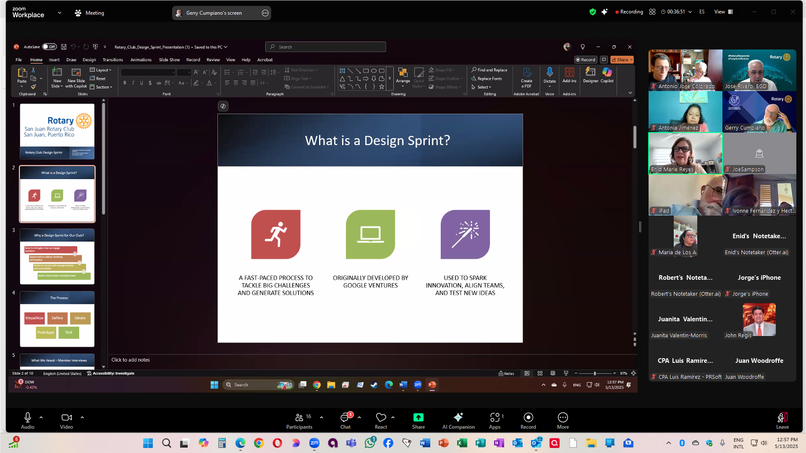Viewport: 806px width, 453px height.
Task: Click the Dictate microphone icon
Action: click(x=550, y=73)
